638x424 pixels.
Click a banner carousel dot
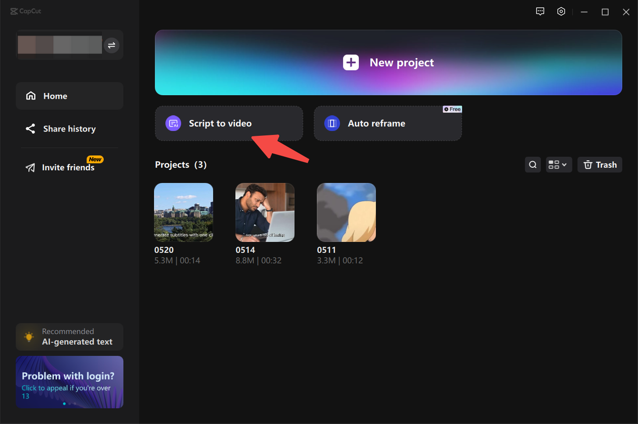[64, 403]
